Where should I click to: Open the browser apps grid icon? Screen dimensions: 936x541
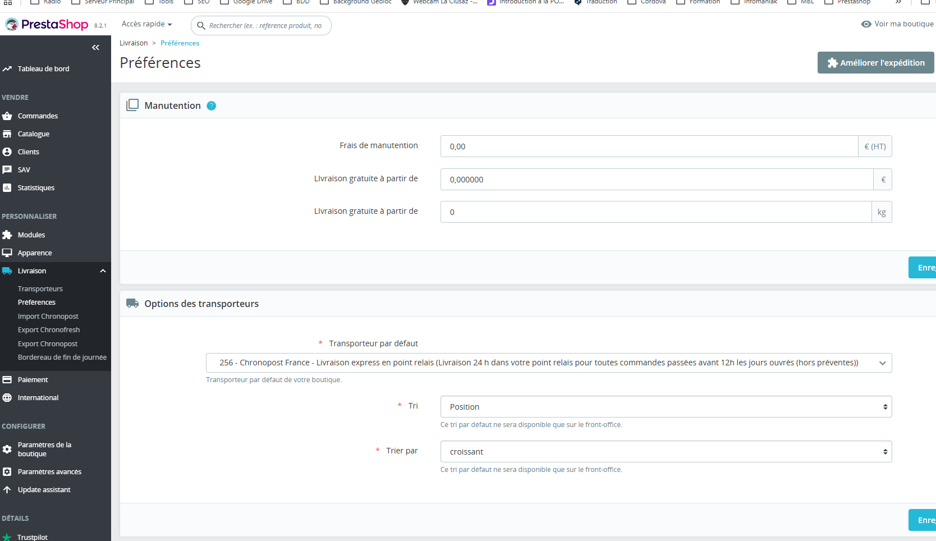[x=8, y=2]
